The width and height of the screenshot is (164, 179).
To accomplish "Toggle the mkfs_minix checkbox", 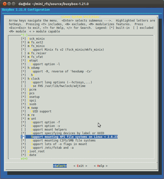I will click(x=24, y=46).
